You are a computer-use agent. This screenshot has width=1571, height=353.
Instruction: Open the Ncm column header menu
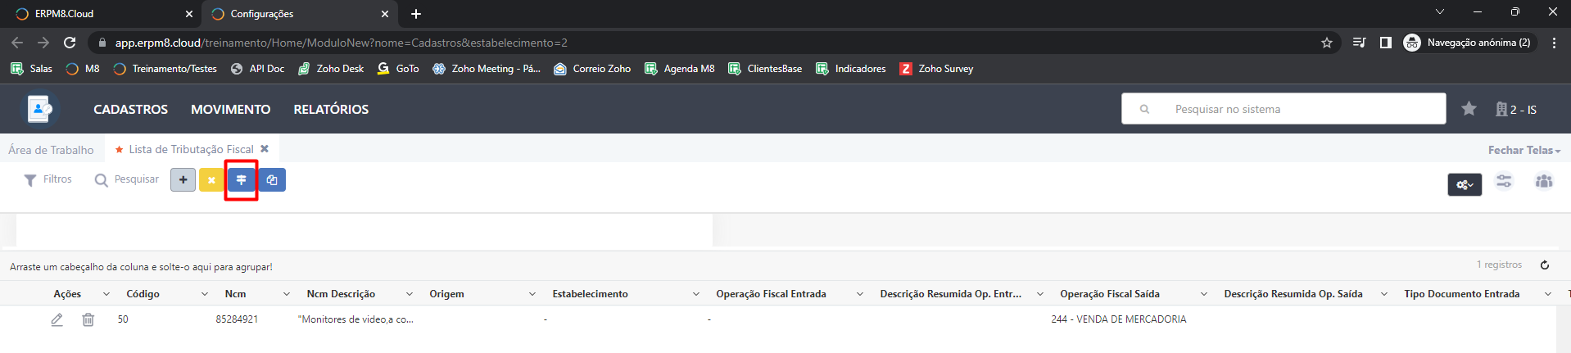tap(286, 294)
